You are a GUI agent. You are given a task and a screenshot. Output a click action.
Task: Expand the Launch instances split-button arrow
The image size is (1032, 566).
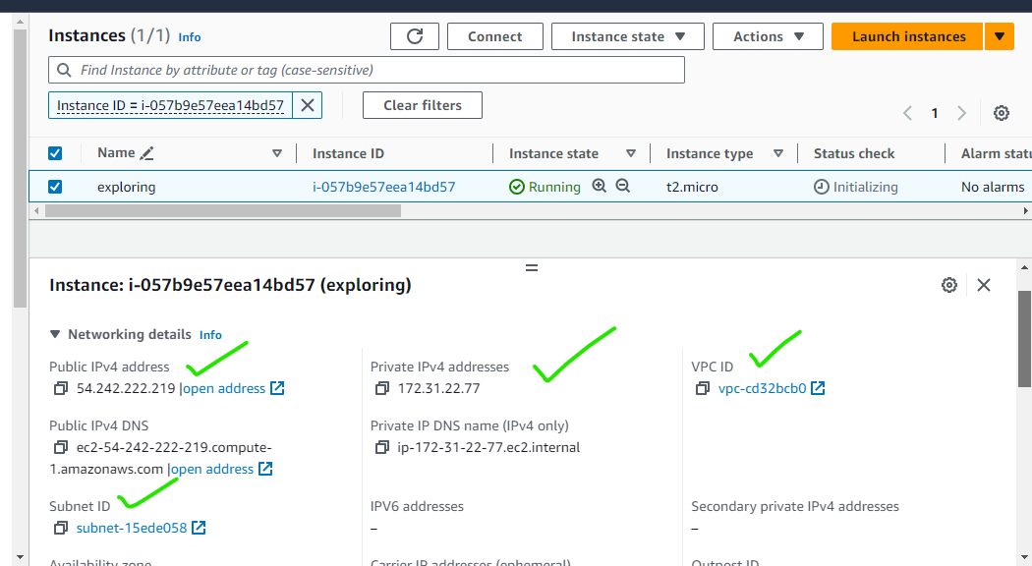pos(999,36)
